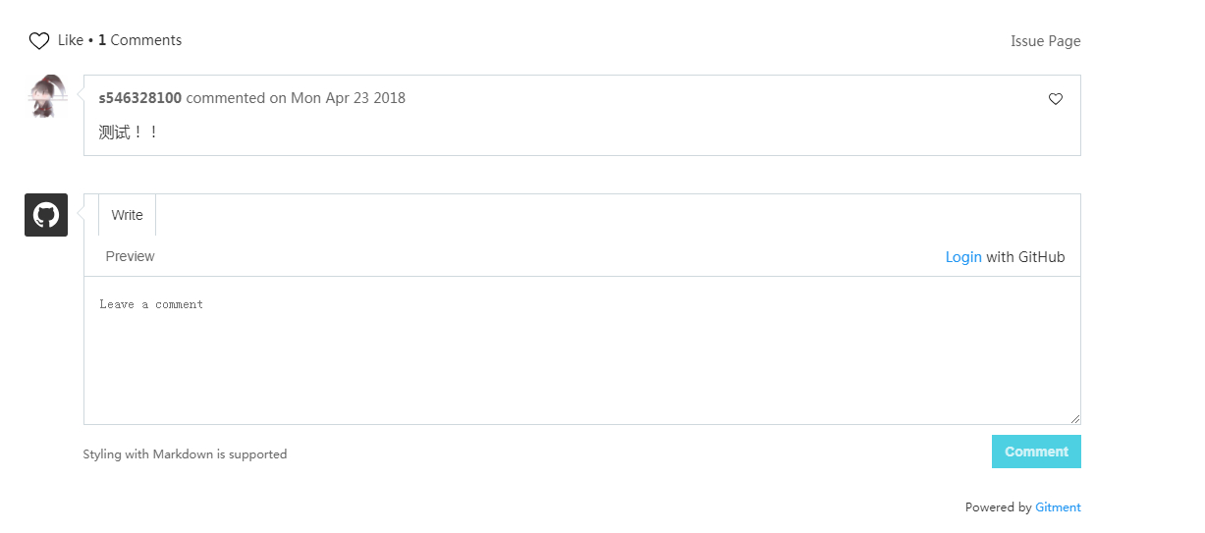Click the commenter's avatar image
1205x533 pixels.
click(46, 96)
